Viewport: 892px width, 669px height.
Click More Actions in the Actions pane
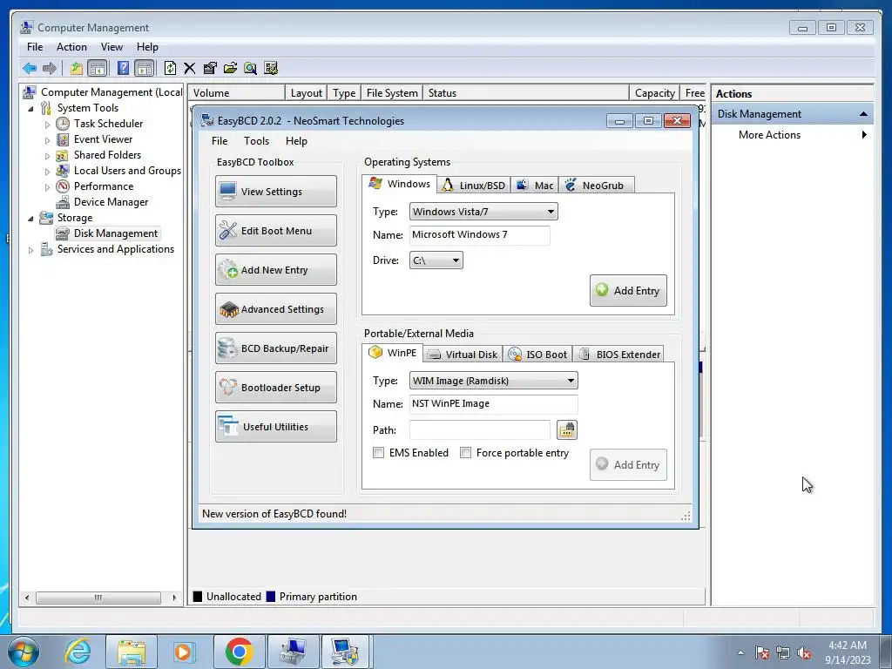(770, 135)
